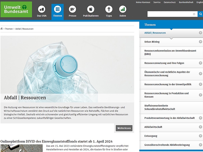Switch to Hoher Kontrast mode

click(143, 2)
